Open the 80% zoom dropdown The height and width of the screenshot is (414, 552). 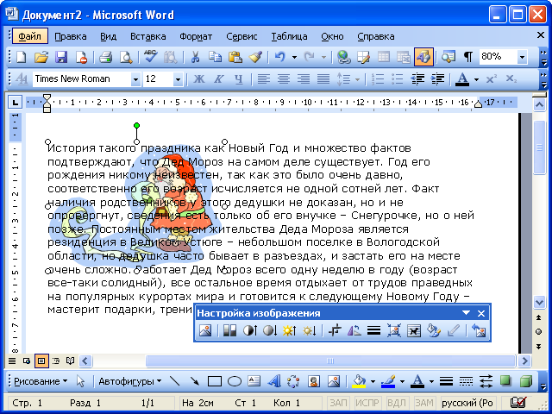coord(522,57)
